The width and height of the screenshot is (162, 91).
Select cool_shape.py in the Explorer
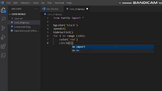pos(24,22)
